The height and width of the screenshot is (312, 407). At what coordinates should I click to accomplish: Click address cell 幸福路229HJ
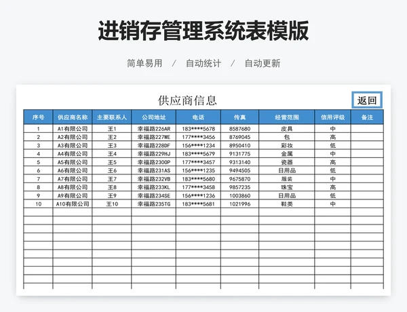tap(154, 154)
